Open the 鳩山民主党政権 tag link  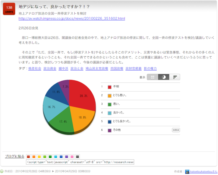[x=97, y=68]
